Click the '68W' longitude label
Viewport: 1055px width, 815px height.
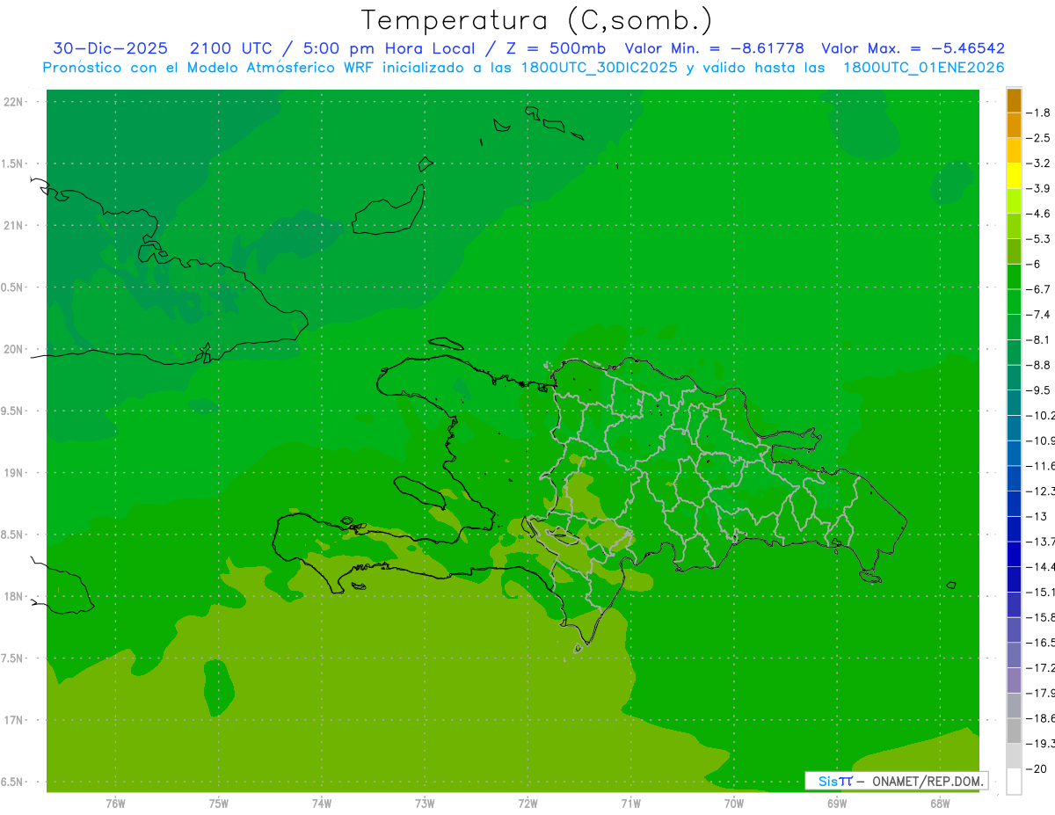(940, 804)
